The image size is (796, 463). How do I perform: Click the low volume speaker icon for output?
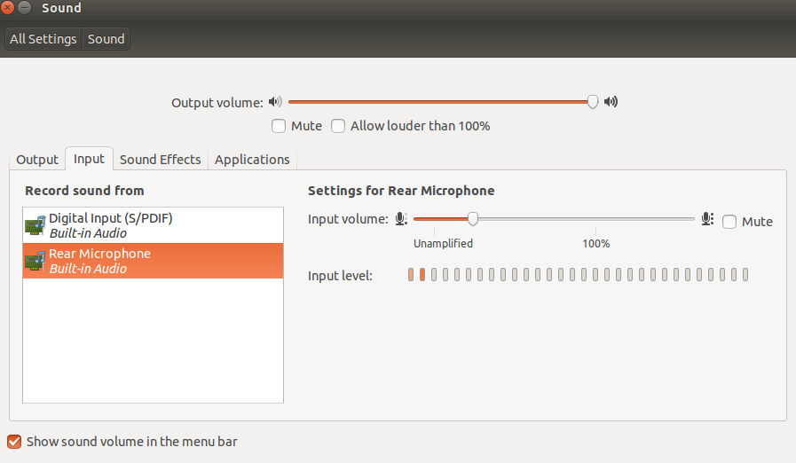click(x=275, y=102)
